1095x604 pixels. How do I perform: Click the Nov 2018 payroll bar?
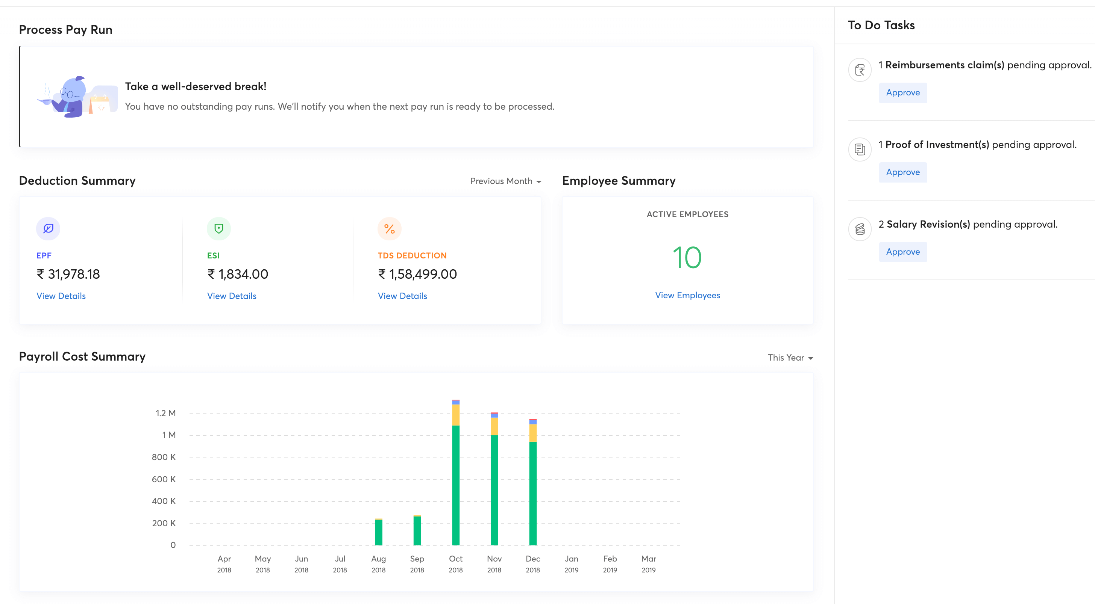click(494, 488)
